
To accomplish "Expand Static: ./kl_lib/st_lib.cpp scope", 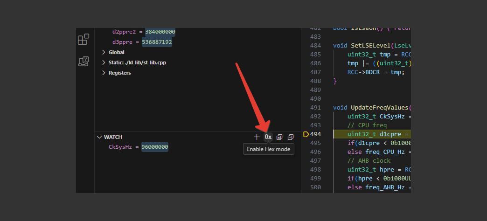I will point(104,62).
